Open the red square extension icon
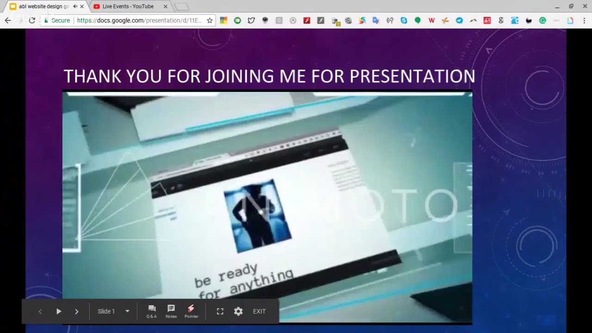This screenshot has height=333, width=592. tap(487, 20)
